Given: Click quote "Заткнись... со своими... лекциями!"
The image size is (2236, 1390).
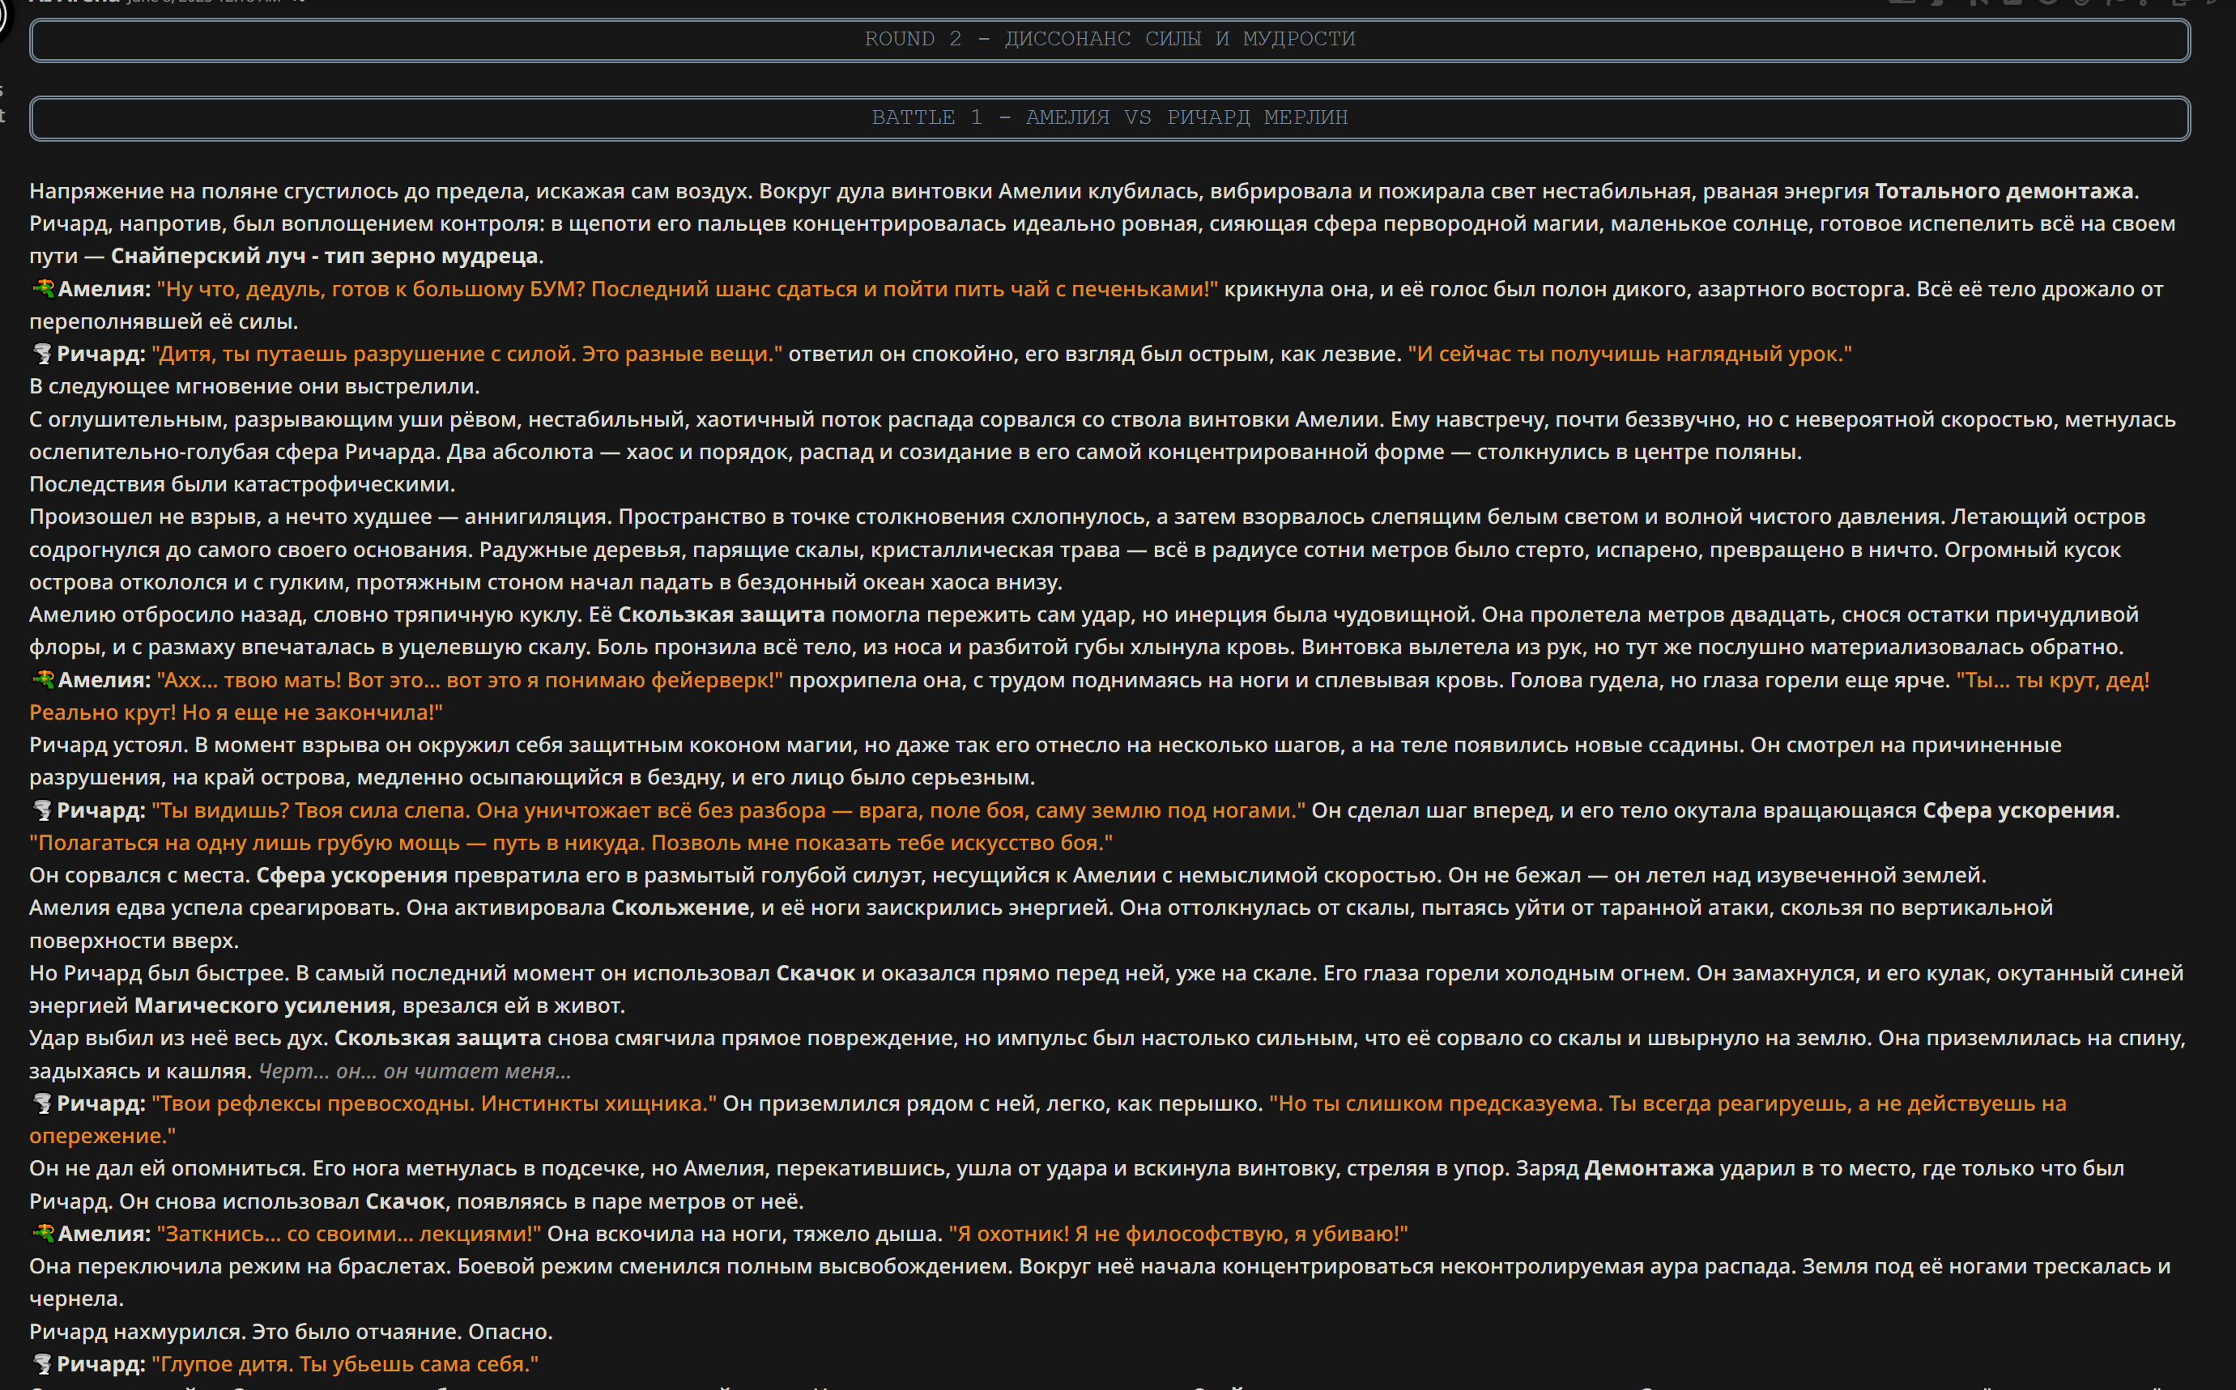Looking at the screenshot, I should coord(348,1234).
